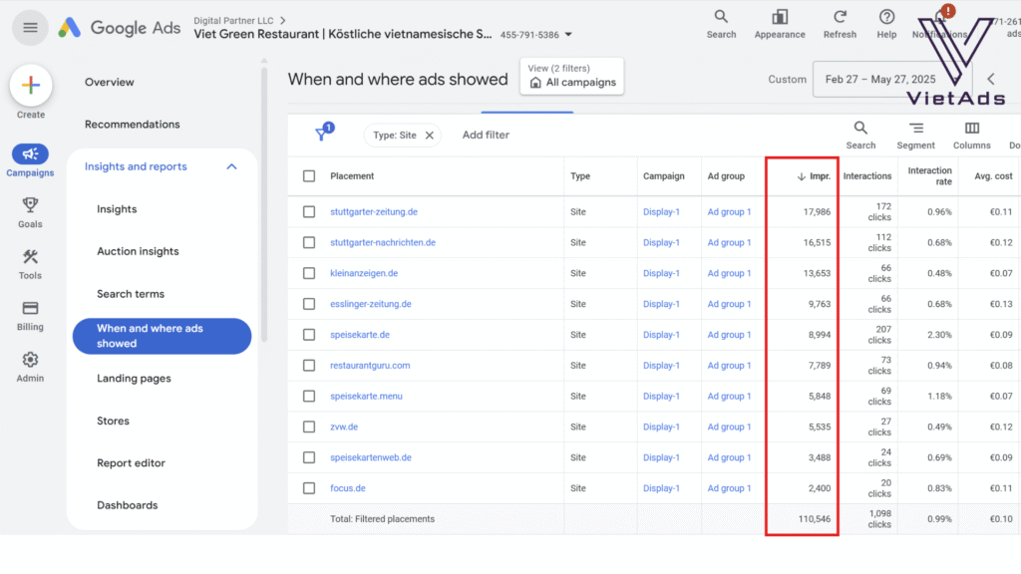Screen dimensions: 1021x574
Task: Check the focus.de row checkbox
Action: coord(309,488)
